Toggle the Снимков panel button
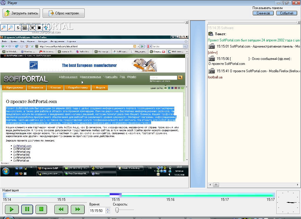 (x=263, y=13)
